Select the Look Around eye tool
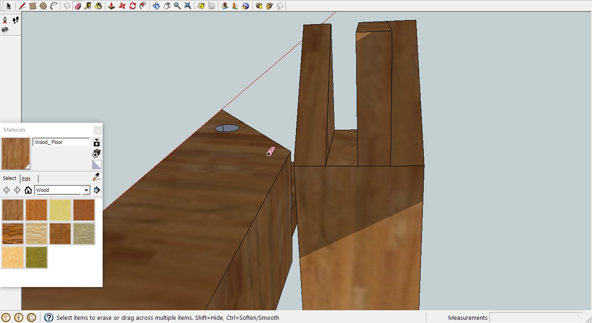This screenshot has height=323, width=592. coord(5,30)
